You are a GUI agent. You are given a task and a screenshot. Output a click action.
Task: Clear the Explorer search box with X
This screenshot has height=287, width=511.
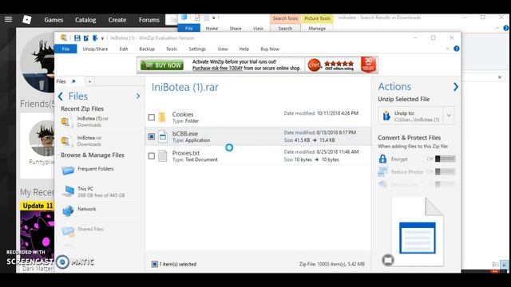[500, 77]
